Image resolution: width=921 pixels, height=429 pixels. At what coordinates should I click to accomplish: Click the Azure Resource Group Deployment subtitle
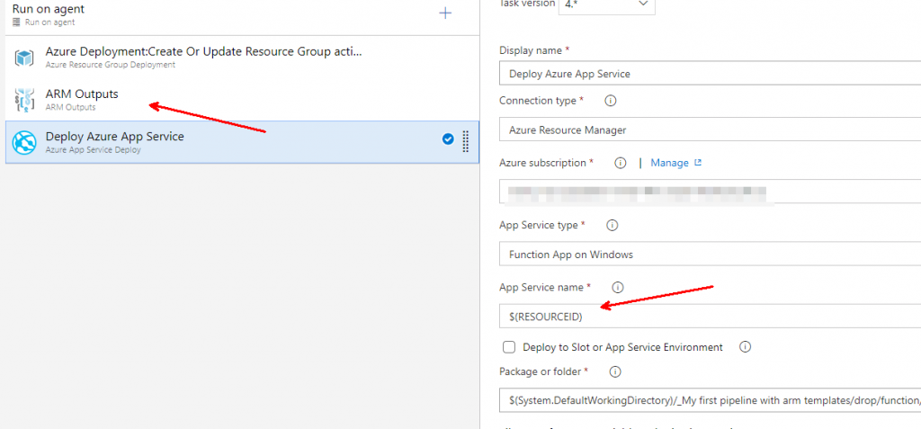tap(111, 65)
